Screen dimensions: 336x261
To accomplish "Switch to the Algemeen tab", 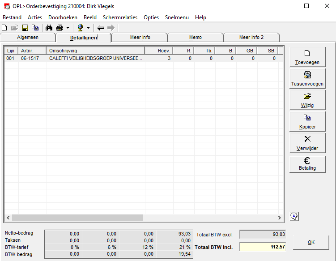I will 28,37.
